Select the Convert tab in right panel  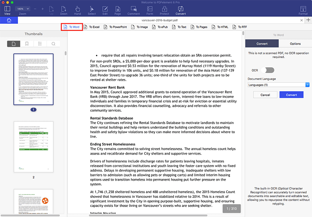click(x=262, y=44)
